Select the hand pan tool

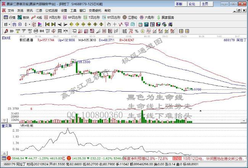tap(109, 24)
